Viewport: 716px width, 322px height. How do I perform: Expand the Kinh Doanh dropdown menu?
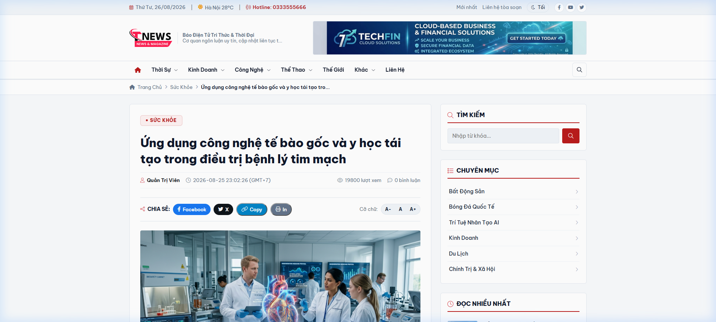click(206, 70)
